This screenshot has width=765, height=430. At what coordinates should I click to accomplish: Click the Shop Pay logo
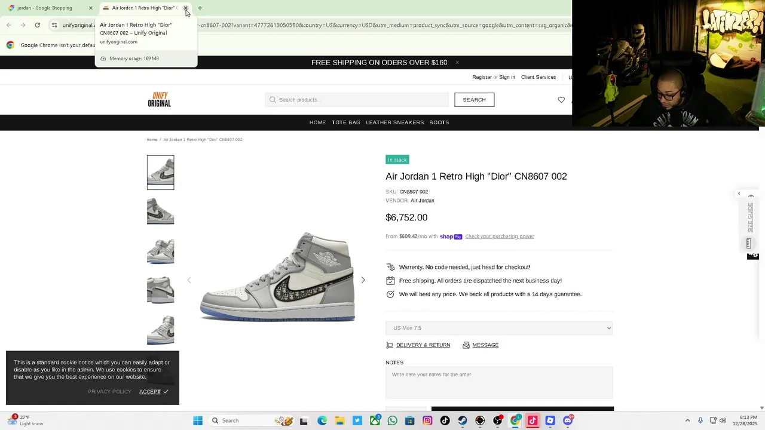(x=451, y=236)
